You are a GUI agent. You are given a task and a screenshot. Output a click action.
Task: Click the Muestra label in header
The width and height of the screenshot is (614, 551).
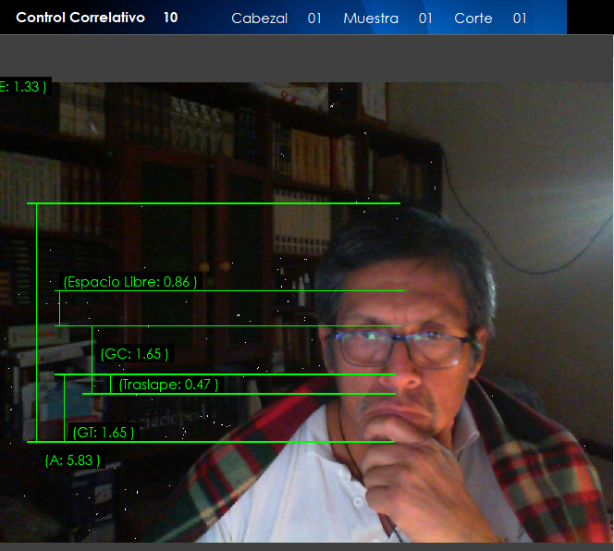pos(371,18)
